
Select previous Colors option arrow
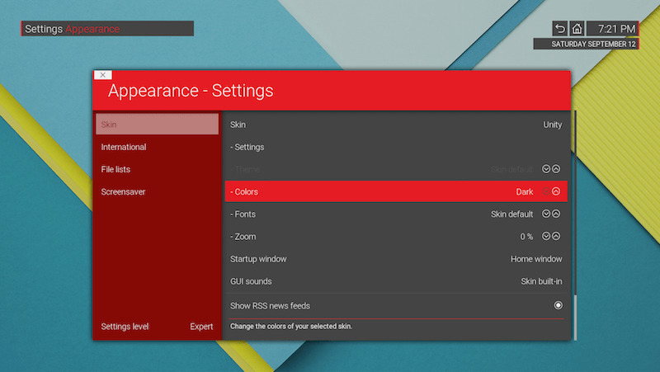[546, 191]
